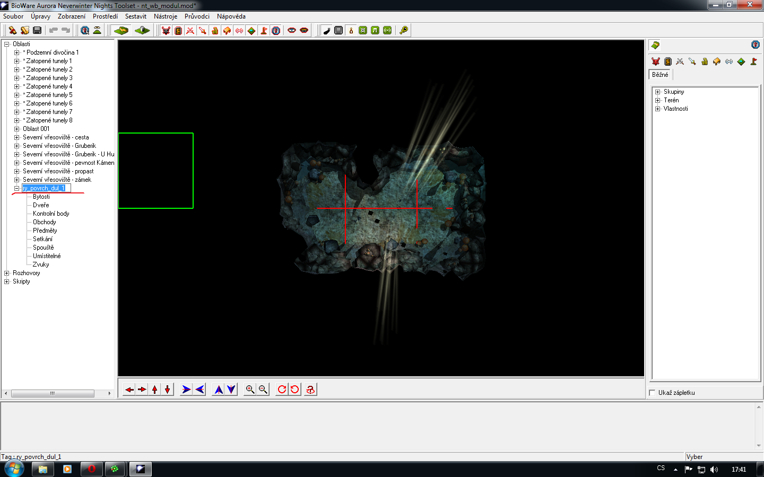This screenshot has width=764, height=477.
Task: Expand the Terén tree node
Action: click(x=658, y=100)
